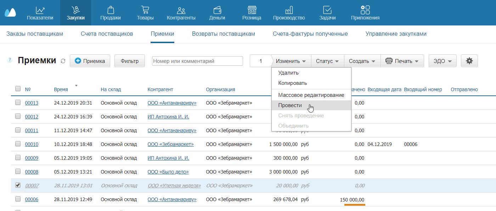The width and height of the screenshot is (496, 211).
Task: Create a new приемка
Action: (90, 60)
